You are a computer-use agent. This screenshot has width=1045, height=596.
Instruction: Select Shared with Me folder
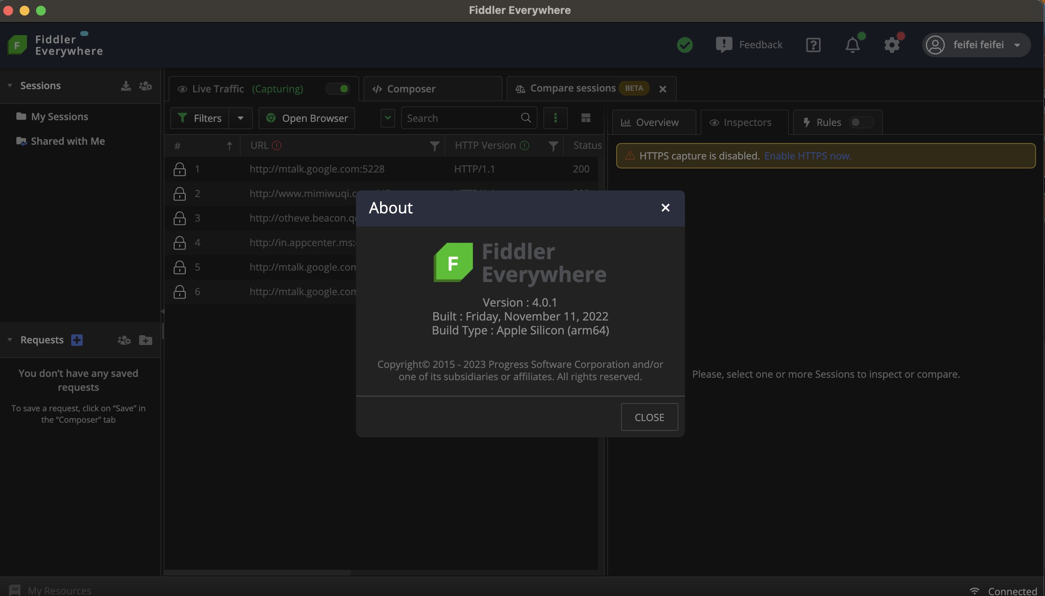coord(60,141)
